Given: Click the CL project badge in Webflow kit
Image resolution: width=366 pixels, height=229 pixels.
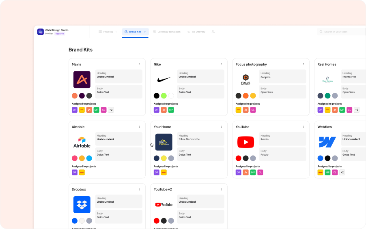Looking at the screenshot, I should (335, 172).
